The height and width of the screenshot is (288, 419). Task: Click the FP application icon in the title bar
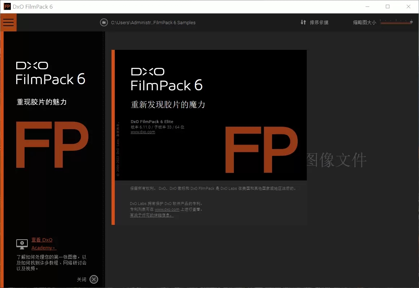pyautogui.click(x=6, y=6)
